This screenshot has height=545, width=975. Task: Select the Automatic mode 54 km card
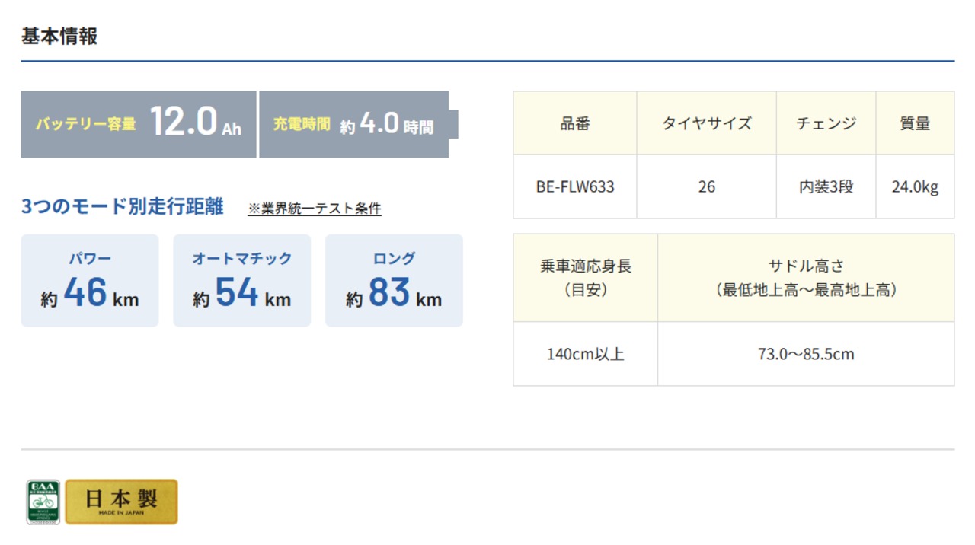click(x=242, y=281)
